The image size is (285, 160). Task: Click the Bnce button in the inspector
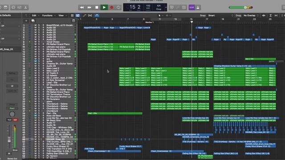[15, 150]
